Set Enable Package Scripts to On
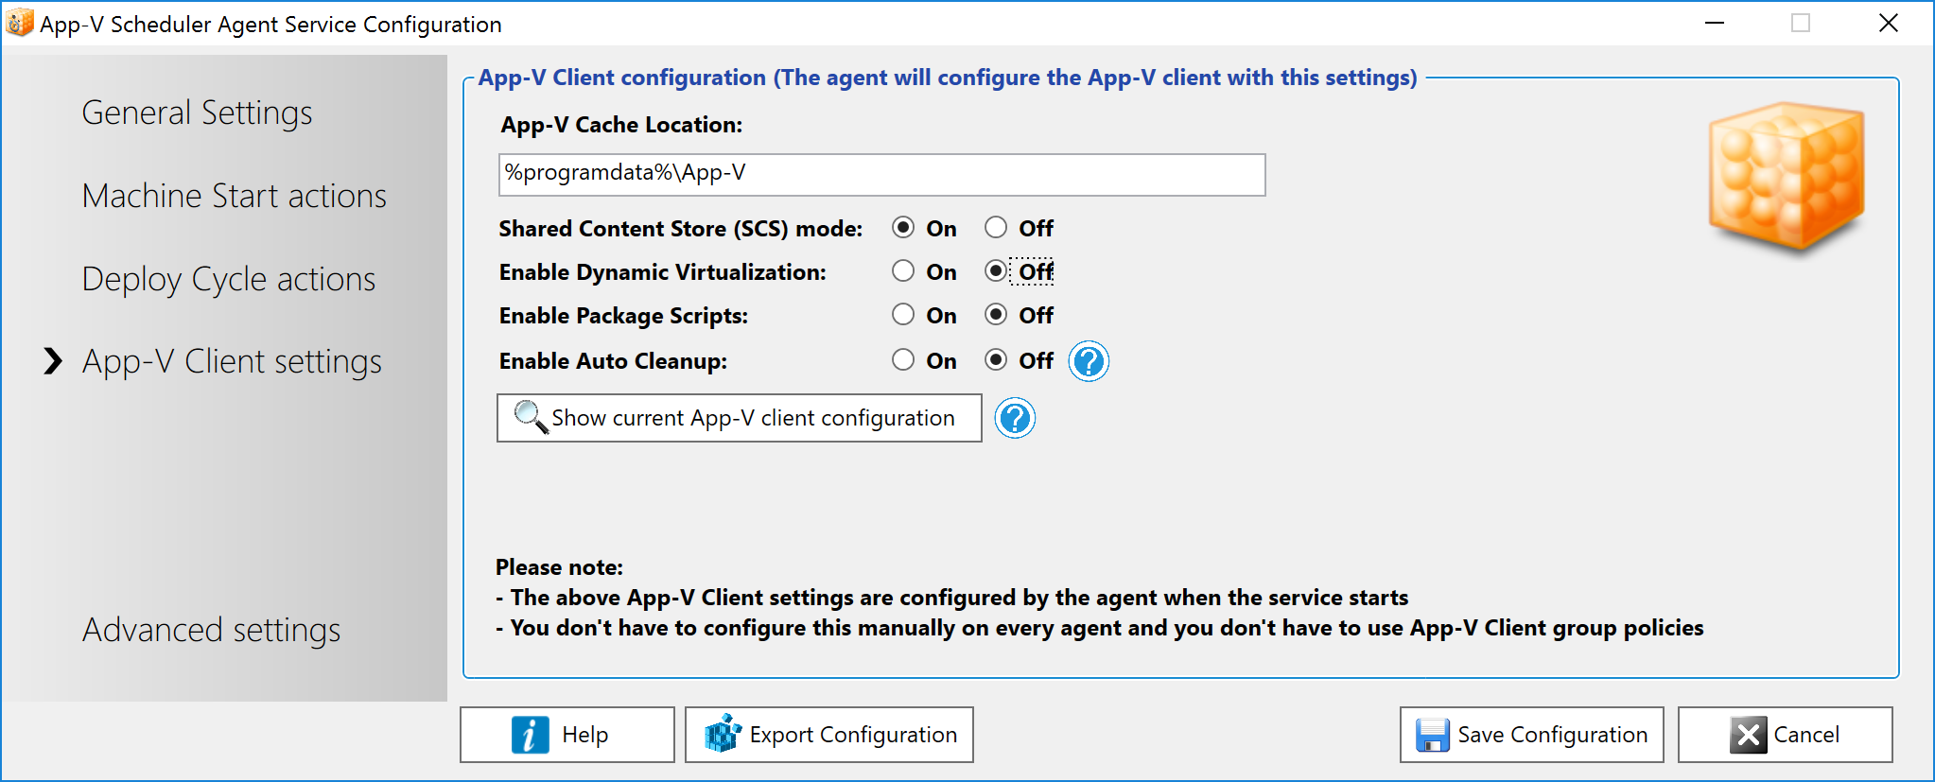Image resolution: width=1935 pixels, height=782 pixels. [x=903, y=315]
